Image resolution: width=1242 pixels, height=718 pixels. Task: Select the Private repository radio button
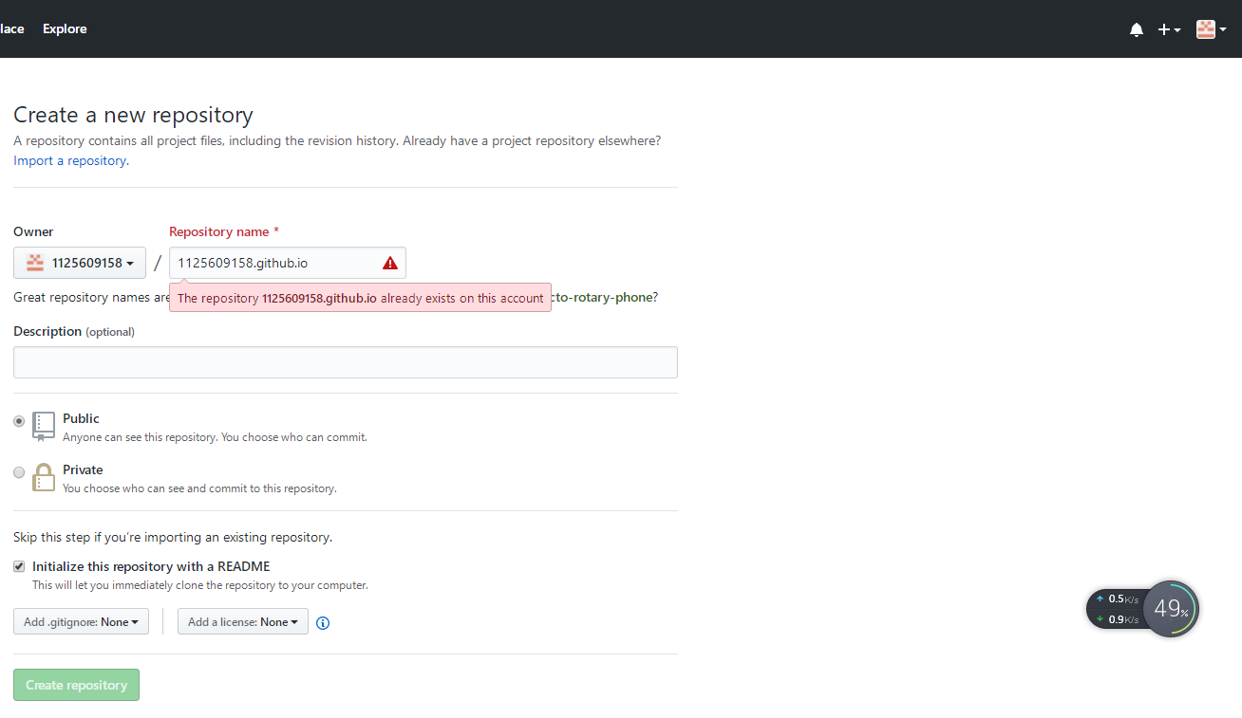[18, 471]
